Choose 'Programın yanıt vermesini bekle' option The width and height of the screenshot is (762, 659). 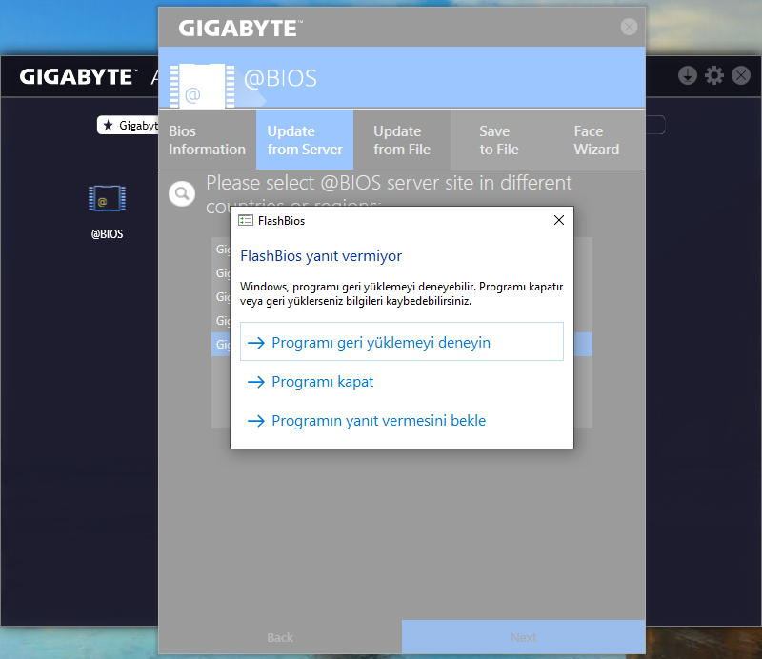tap(402, 420)
